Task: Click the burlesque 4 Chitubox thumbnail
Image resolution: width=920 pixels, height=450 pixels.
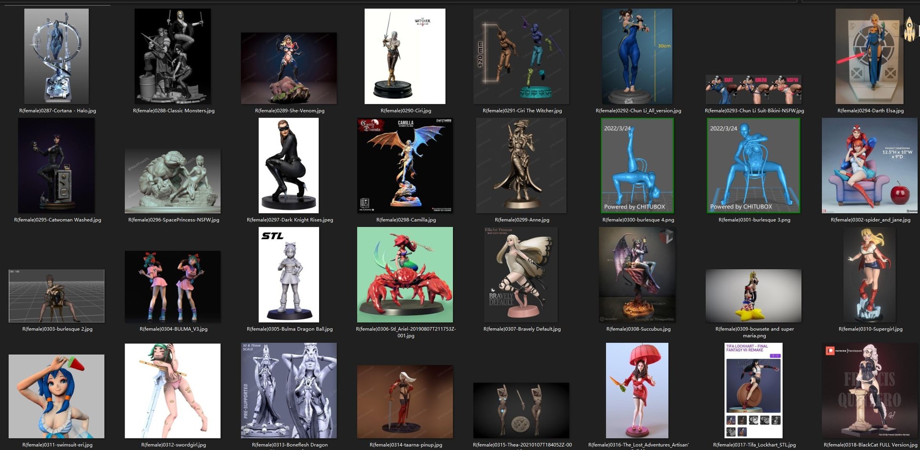Action: pyautogui.click(x=637, y=165)
